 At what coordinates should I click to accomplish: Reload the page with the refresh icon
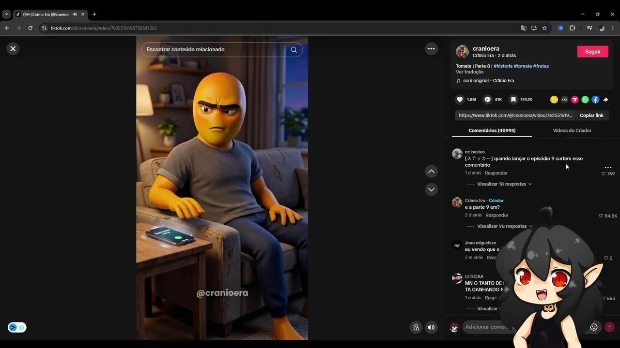[30, 28]
